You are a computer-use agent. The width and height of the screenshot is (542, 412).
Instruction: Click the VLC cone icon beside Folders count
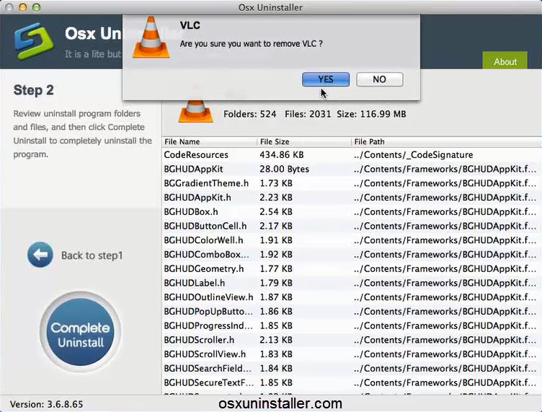(x=195, y=110)
